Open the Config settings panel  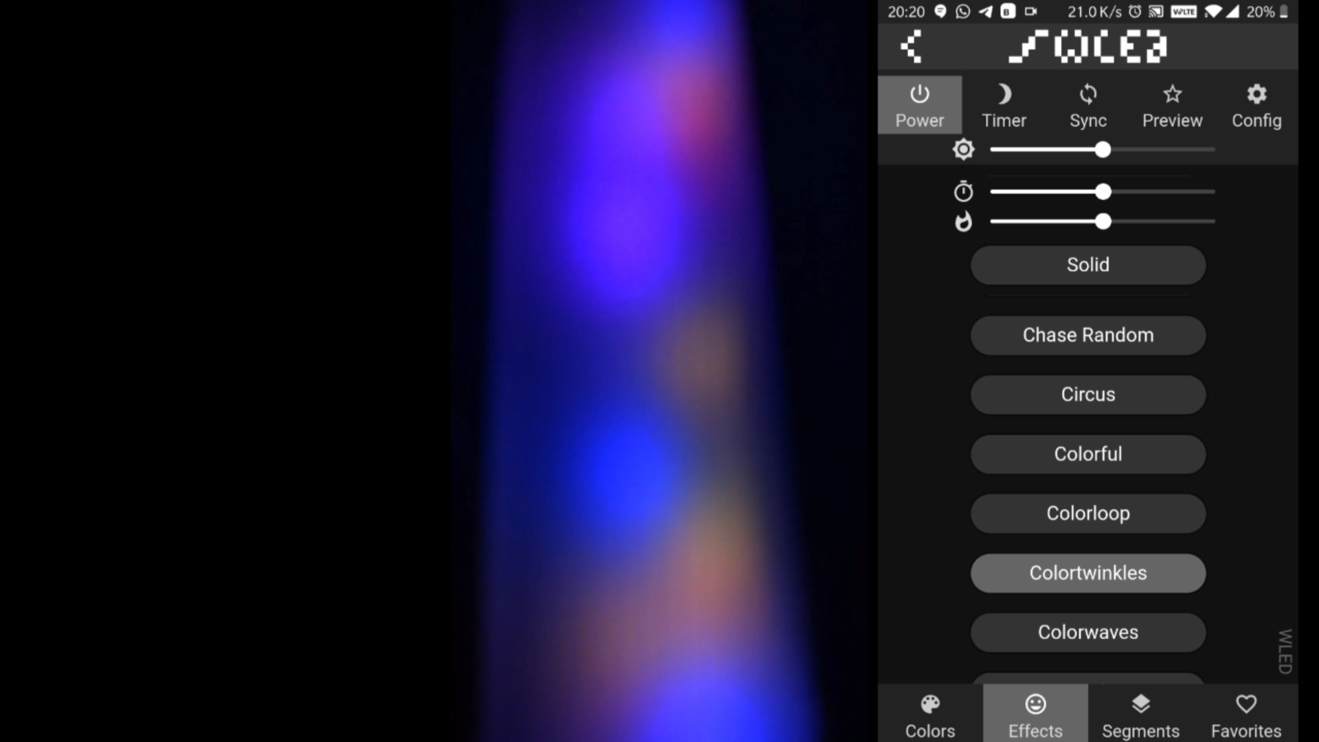coord(1256,104)
